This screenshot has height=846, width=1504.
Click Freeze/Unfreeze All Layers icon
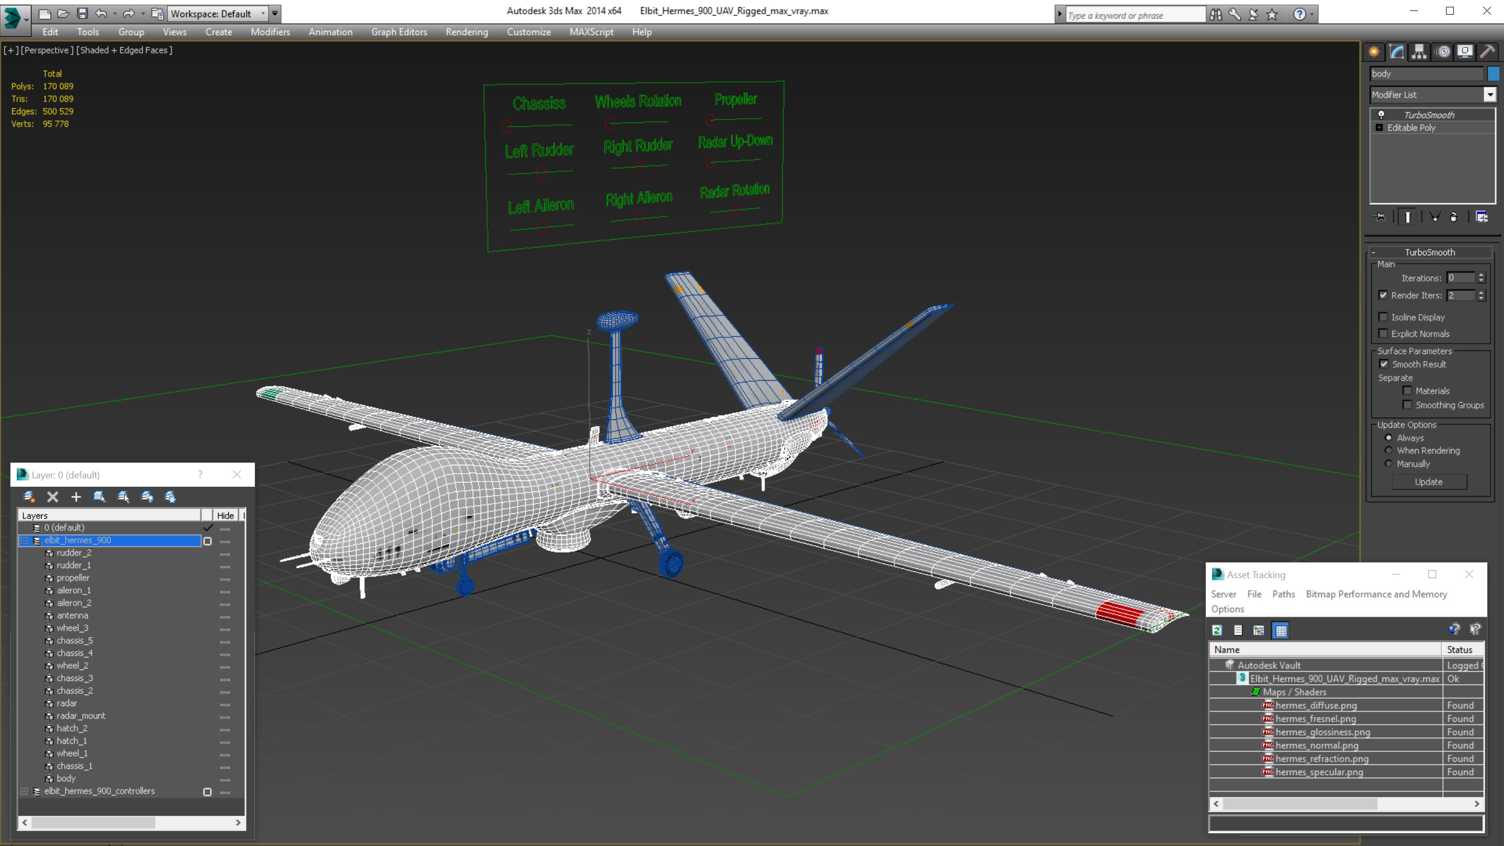[x=170, y=496]
